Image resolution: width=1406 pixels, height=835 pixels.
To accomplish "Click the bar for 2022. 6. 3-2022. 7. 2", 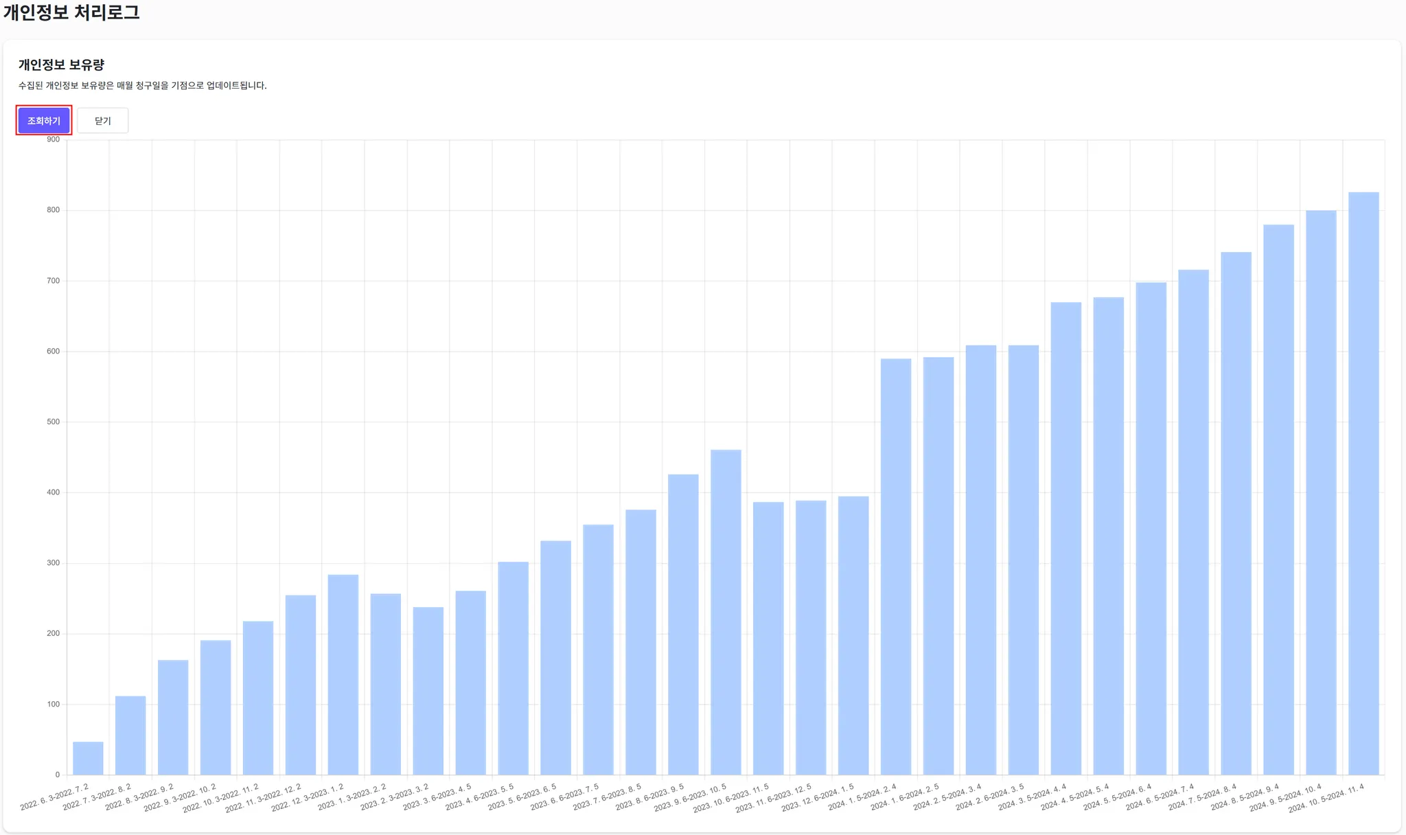I will tap(88, 758).
